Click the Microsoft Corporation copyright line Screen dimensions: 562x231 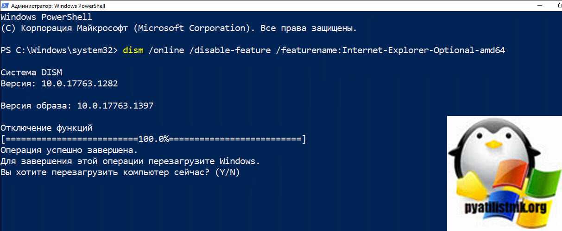179,28
